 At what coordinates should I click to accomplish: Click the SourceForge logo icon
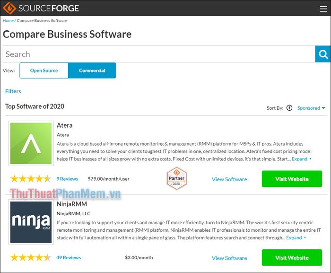(x=9, y=8)
